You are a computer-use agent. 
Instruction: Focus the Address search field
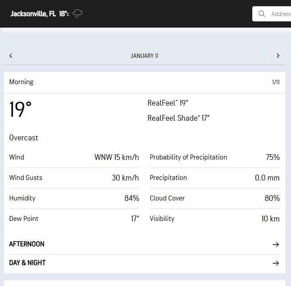[x=280, y=14]
